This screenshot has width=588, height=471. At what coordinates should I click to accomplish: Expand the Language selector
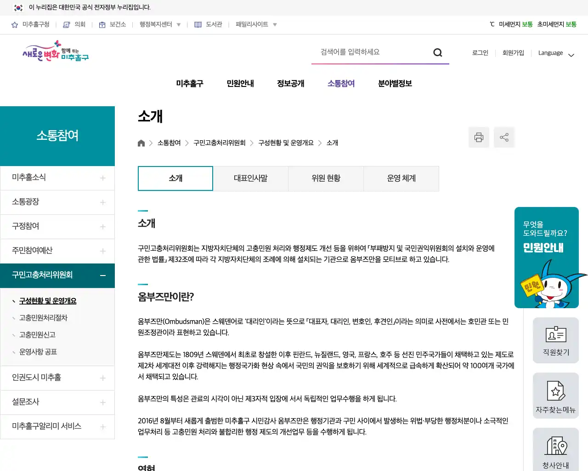click(x=556, y=53)
